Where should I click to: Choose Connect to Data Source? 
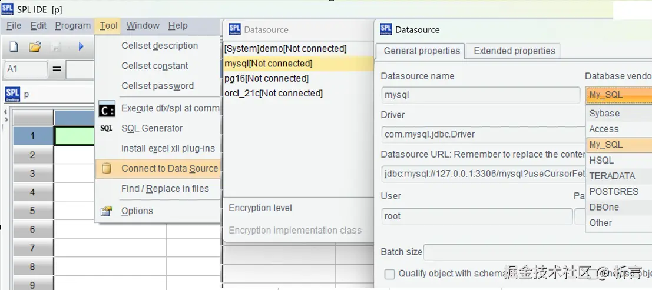coord(158,169)
